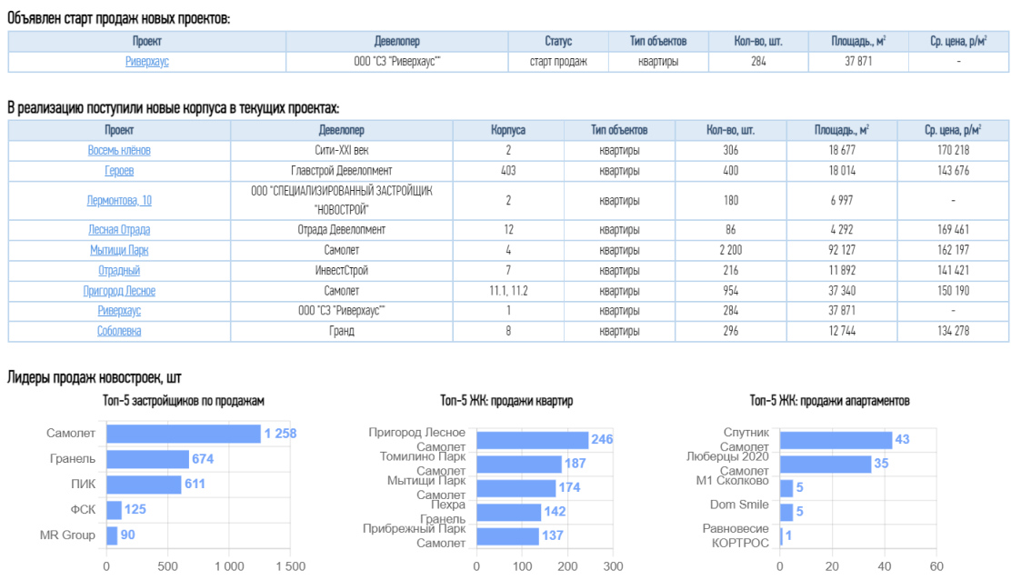Follow the Соболевка project link
Viewport: 1021px width, 580px height.
click(119, 331)
